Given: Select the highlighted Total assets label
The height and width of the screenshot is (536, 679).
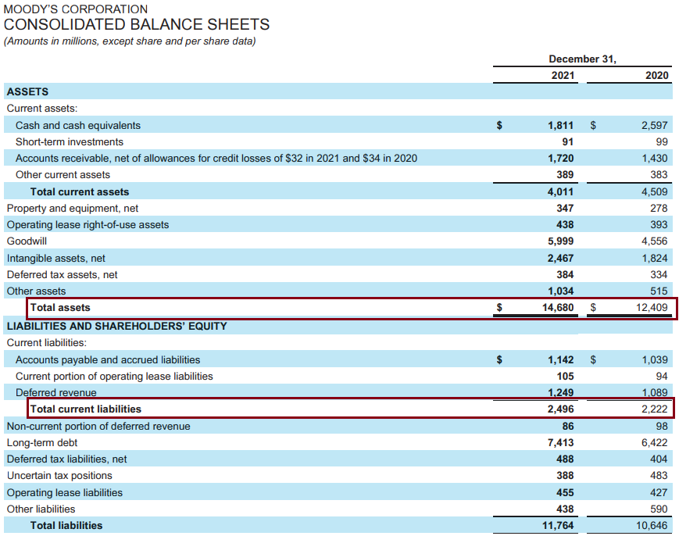Looking at the screenshot, I should (60, 308).
